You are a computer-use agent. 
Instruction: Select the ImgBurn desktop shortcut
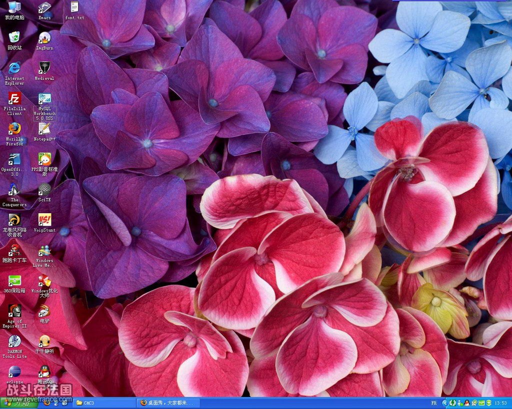(44, 40)
